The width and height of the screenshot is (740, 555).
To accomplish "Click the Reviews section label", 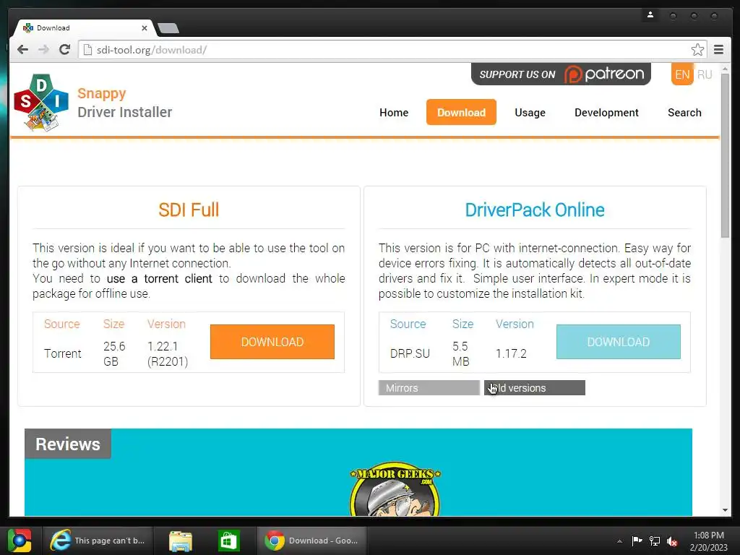I will click(68, 444).
